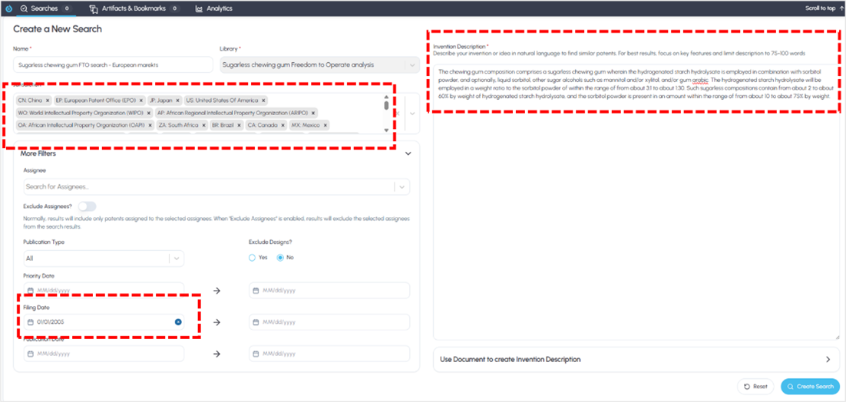The width and height of the screenshot is (846, 402).
Task: Collapse the More Filters section
Action: coord(408,153)
